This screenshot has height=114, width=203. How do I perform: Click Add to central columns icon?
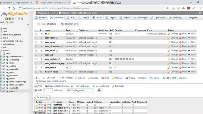[x=164, y=78]
